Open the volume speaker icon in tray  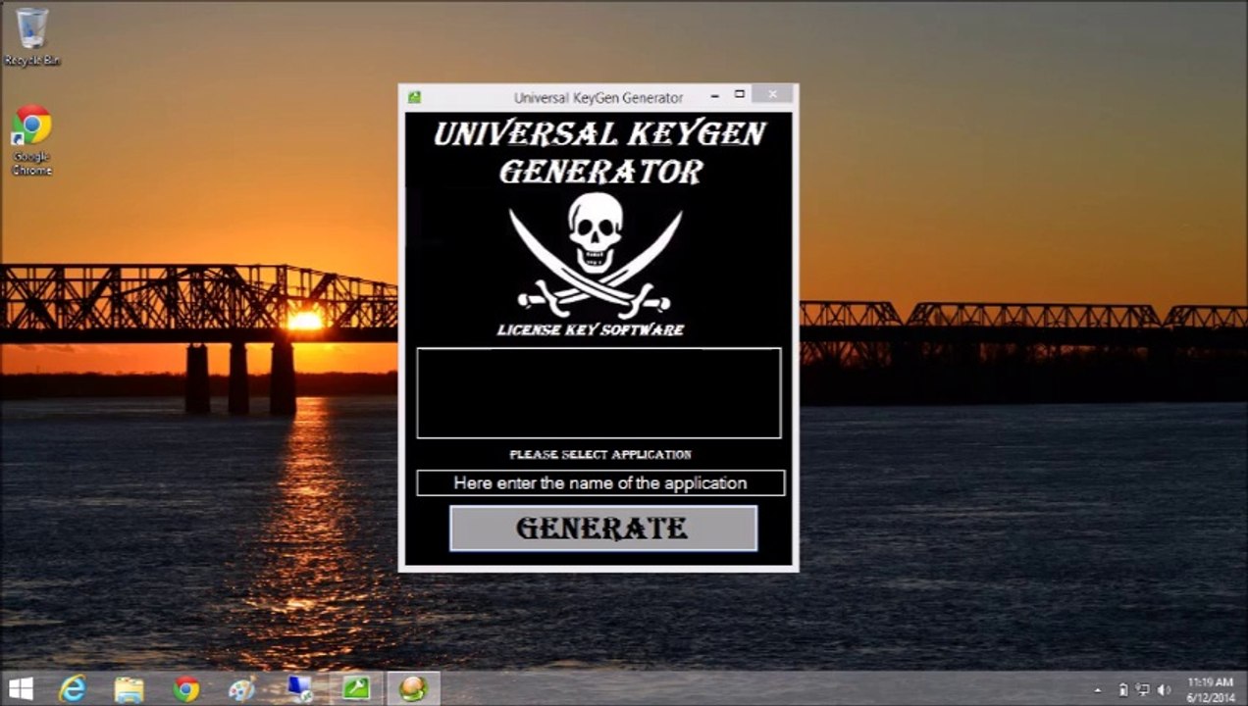coord(1165,690)
